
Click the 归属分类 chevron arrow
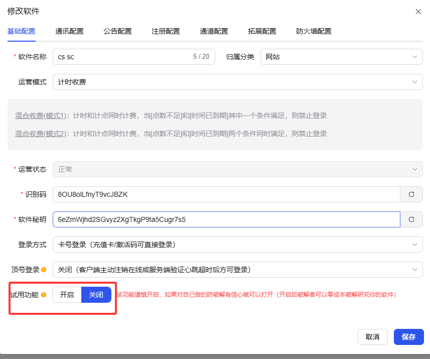(x=414, y=57)
